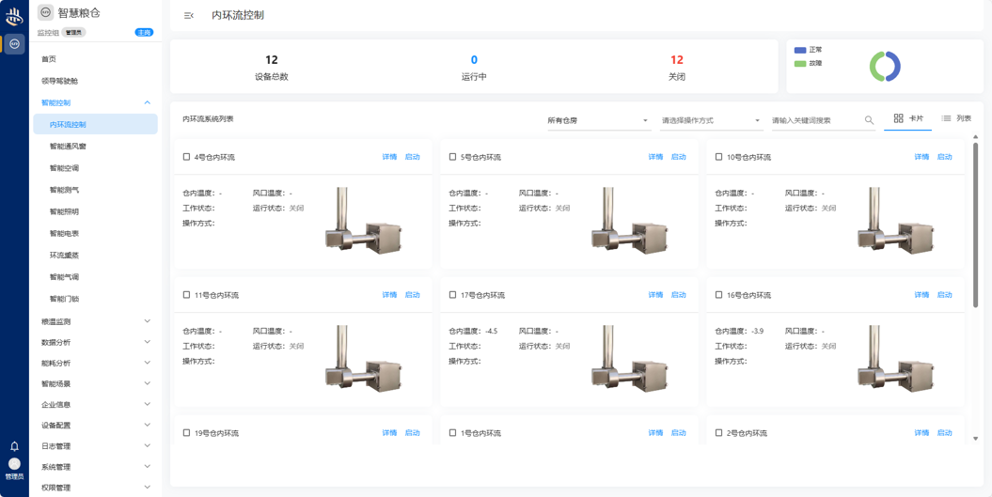The width and height of the screenshot is (992, 497).
Task: Open notifications bell icon
Action: [14, 446]
